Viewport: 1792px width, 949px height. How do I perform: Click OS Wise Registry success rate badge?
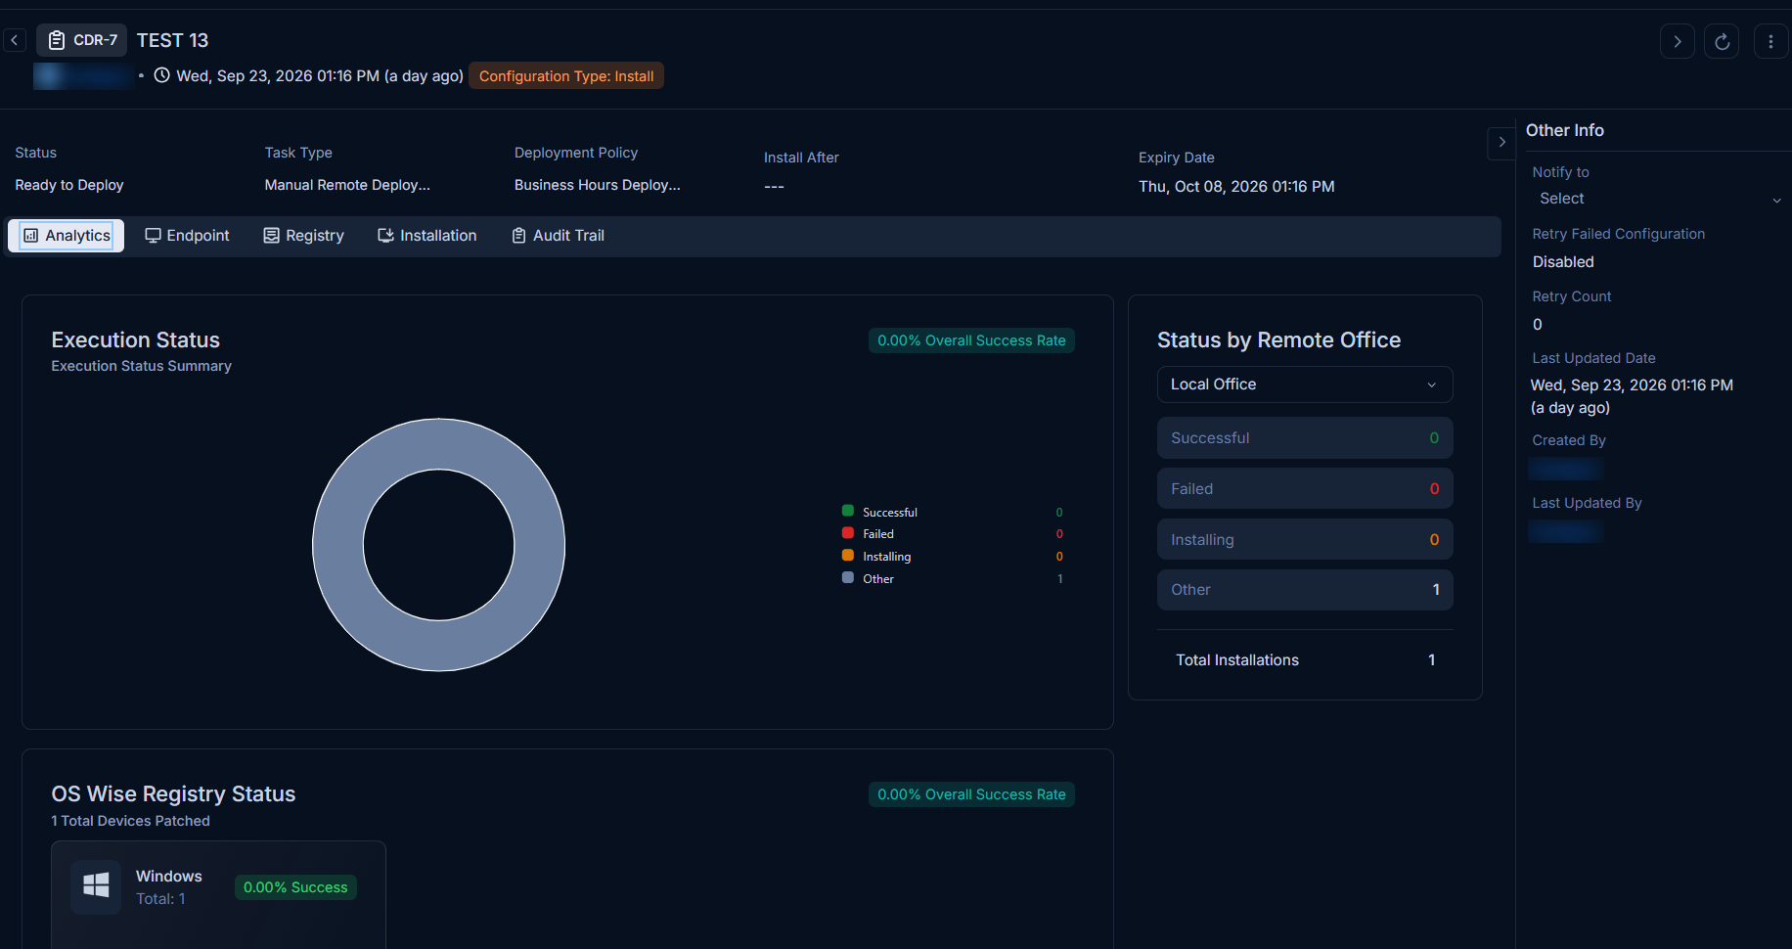click(971, 794)
